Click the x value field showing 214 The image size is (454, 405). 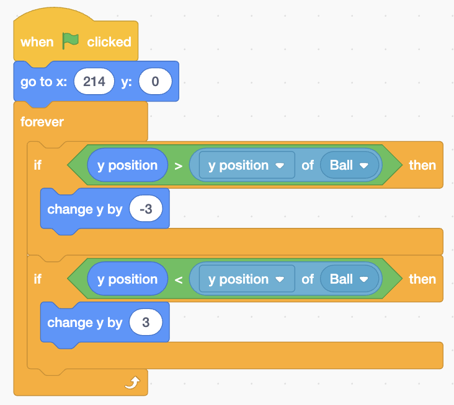(x=94, y=82)
